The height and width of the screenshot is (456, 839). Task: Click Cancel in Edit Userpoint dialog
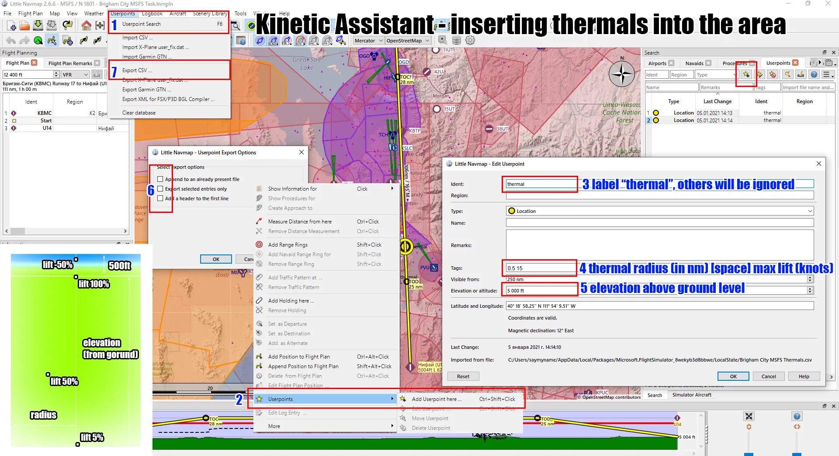[769, 376]
